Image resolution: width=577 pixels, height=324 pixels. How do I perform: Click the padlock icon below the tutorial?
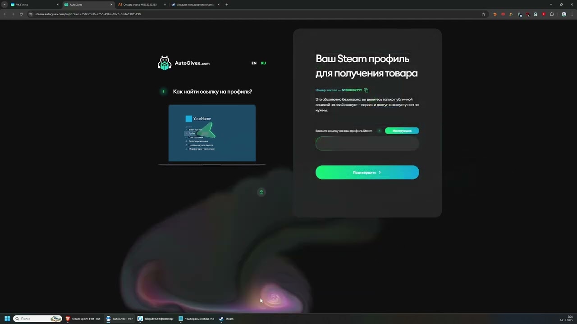pos(261,192)
